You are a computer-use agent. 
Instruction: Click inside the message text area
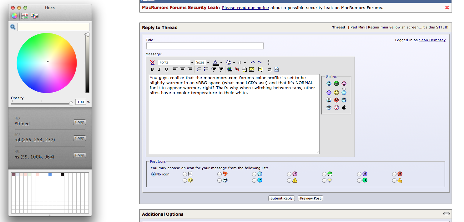coord(234,114)
